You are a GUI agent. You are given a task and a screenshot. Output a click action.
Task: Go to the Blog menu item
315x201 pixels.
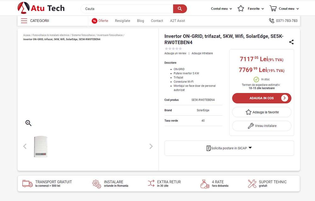140,21
